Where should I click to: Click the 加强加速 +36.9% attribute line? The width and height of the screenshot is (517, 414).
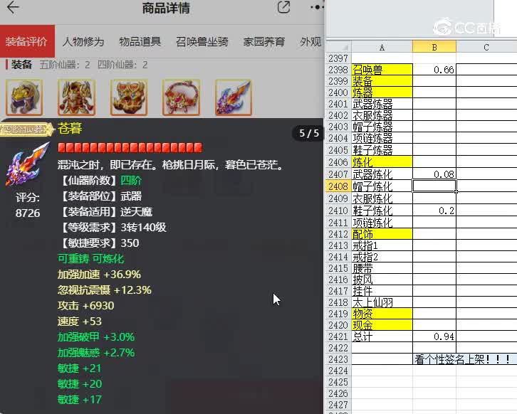click(99, 275)
